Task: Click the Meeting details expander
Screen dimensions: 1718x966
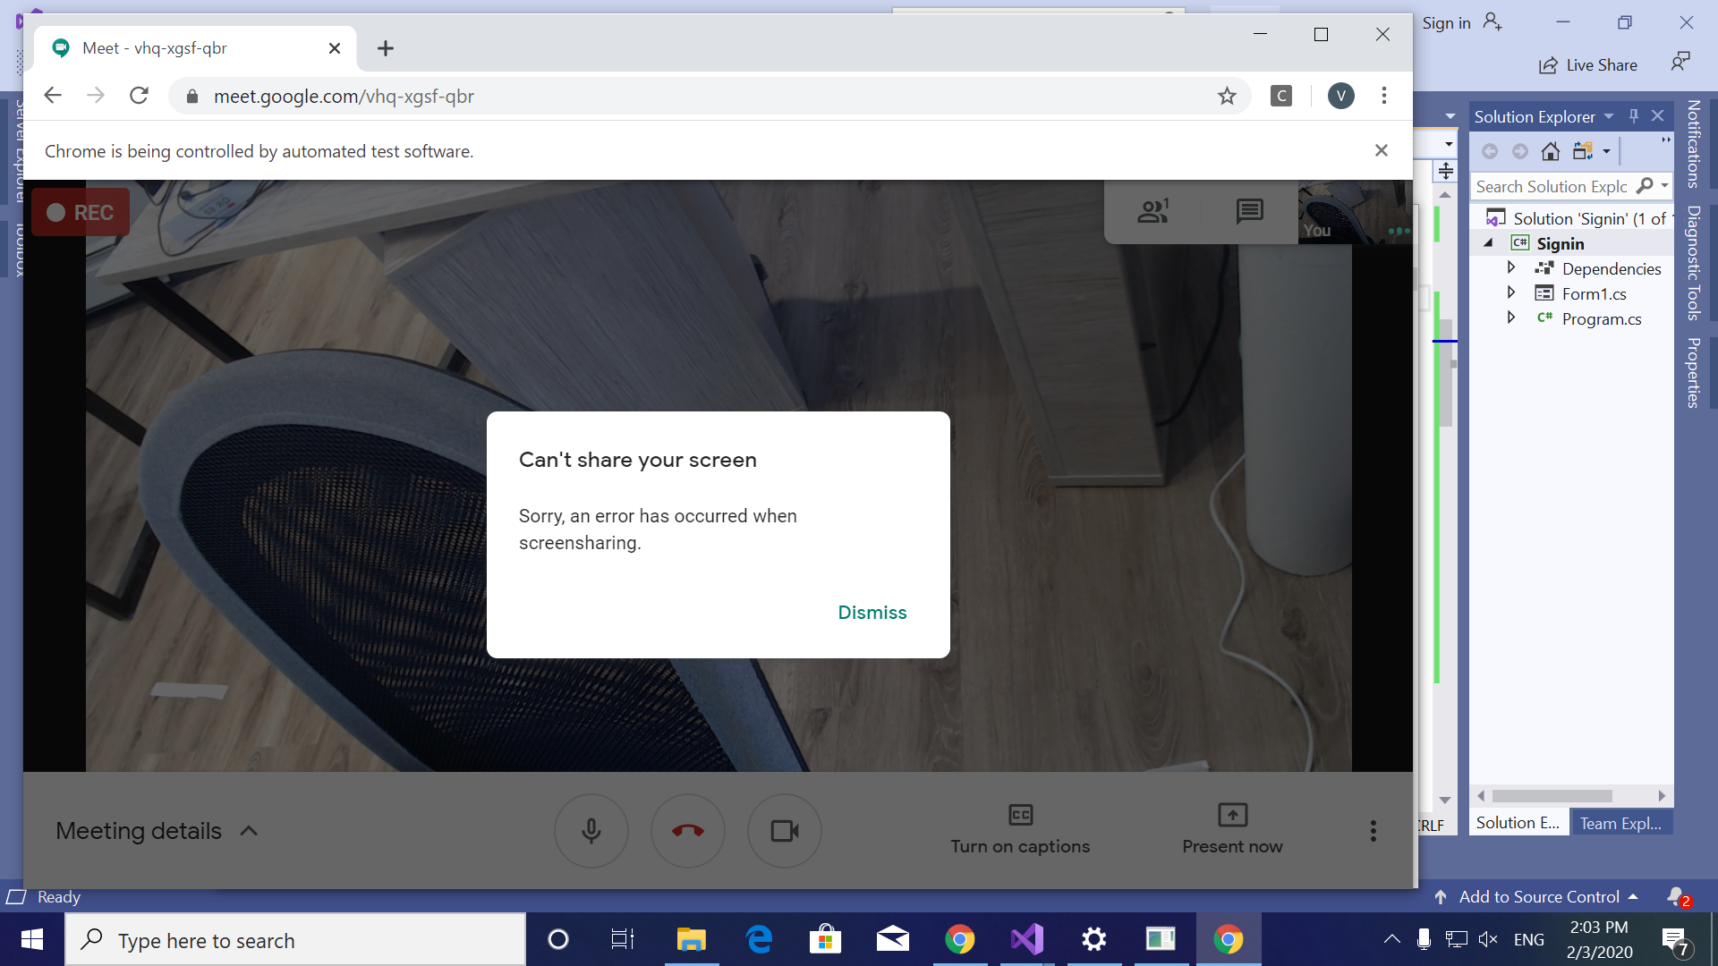Action: [155, 830]
